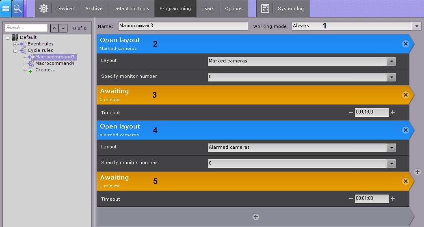
Task: Open the Working mode dropdown
Action: tap(417, 26)
